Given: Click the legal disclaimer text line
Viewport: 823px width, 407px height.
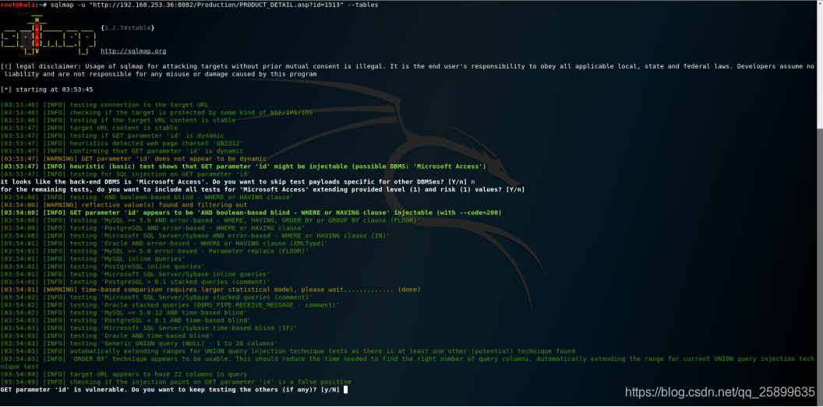Looking at the screenshot, I should (408, 70).
